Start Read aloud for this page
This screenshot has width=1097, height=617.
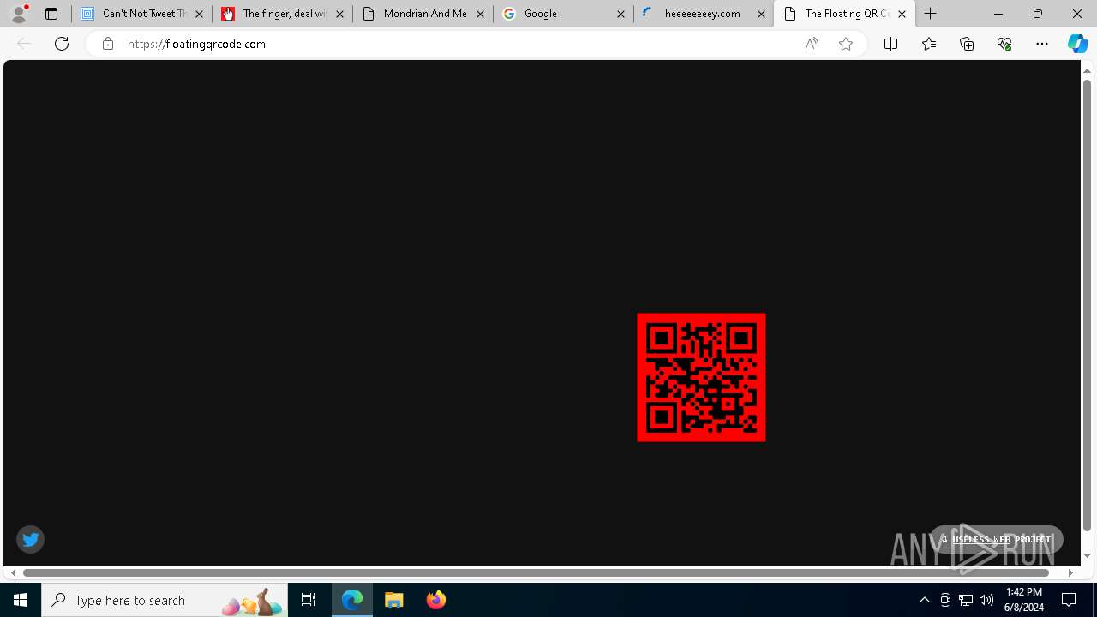pos(812,44)
